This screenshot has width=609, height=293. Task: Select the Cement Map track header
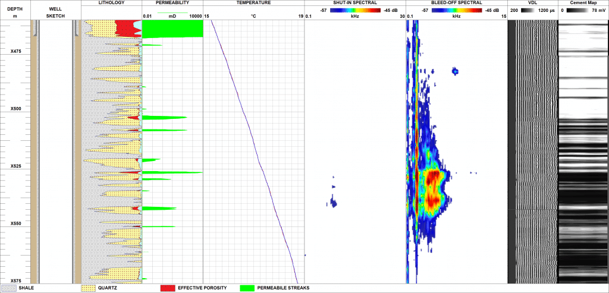[583, 3]
